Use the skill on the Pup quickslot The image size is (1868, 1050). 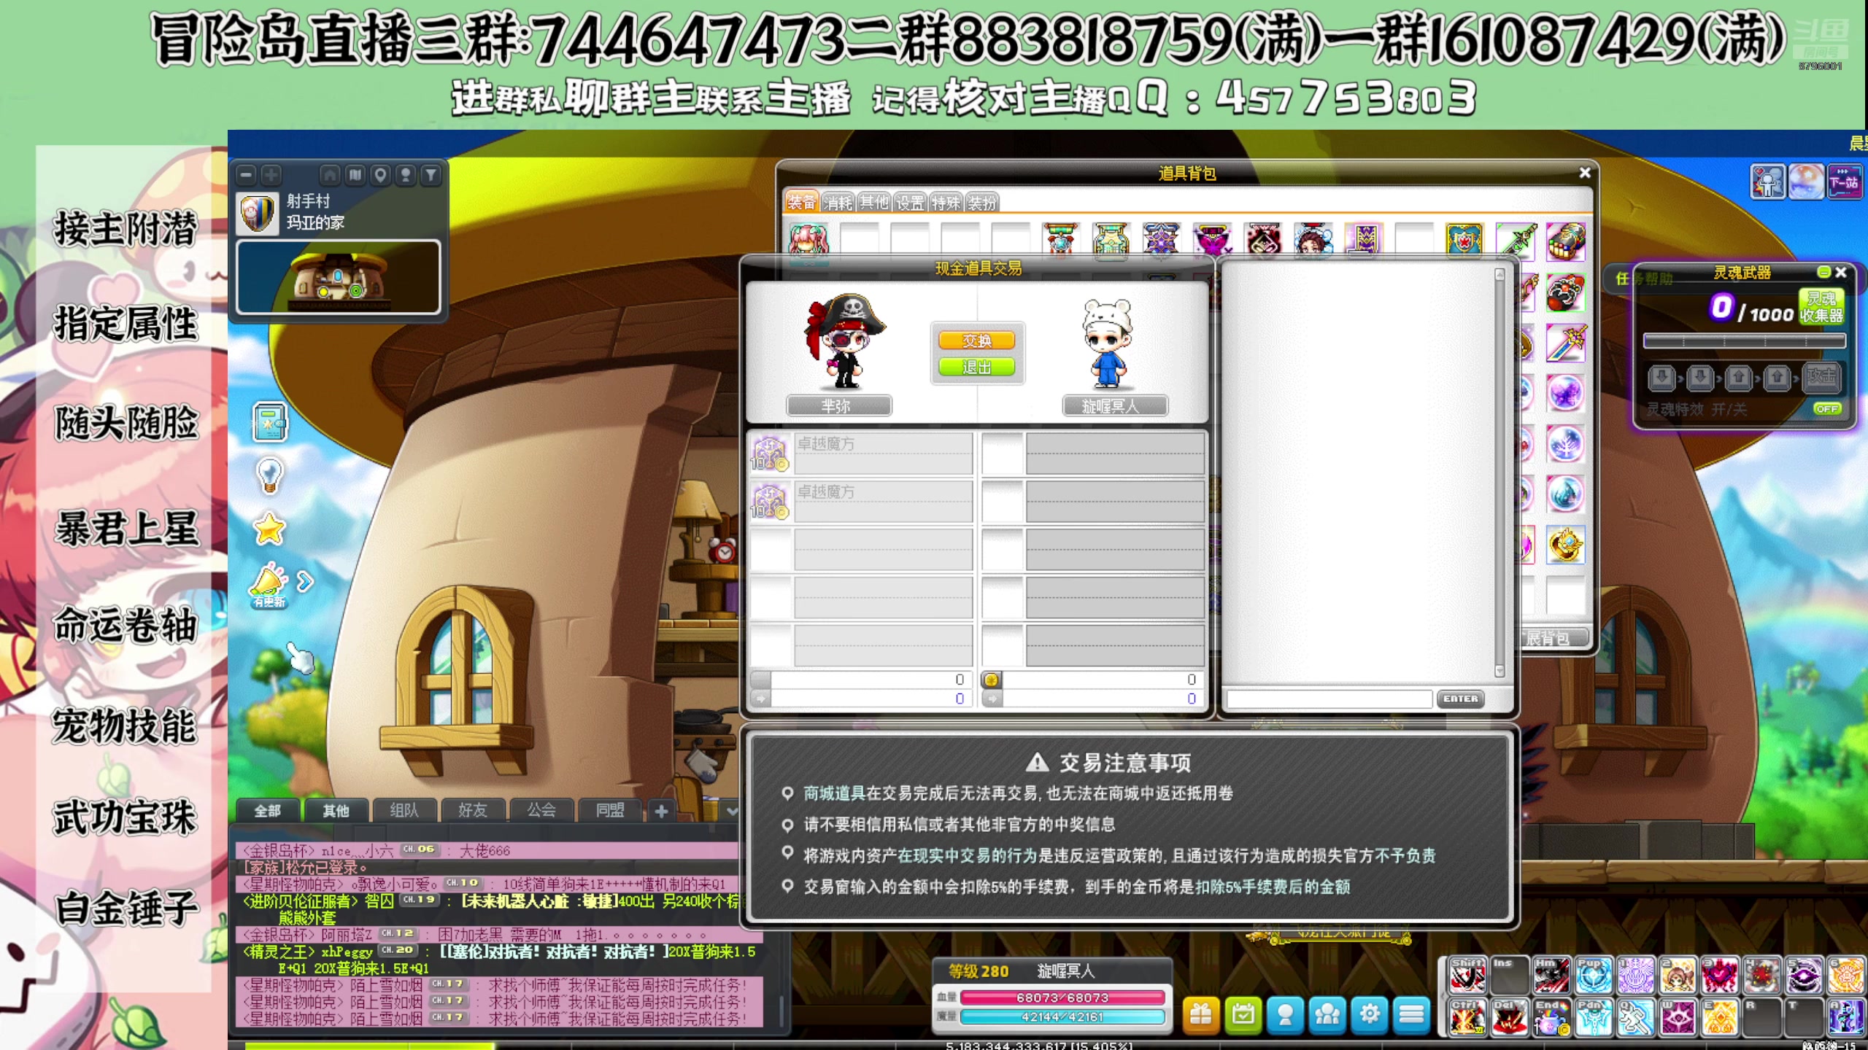(1594, 976)
